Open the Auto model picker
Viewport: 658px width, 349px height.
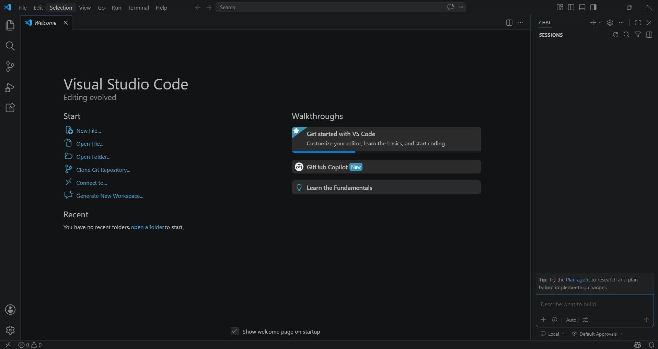[x=571, y=320]
